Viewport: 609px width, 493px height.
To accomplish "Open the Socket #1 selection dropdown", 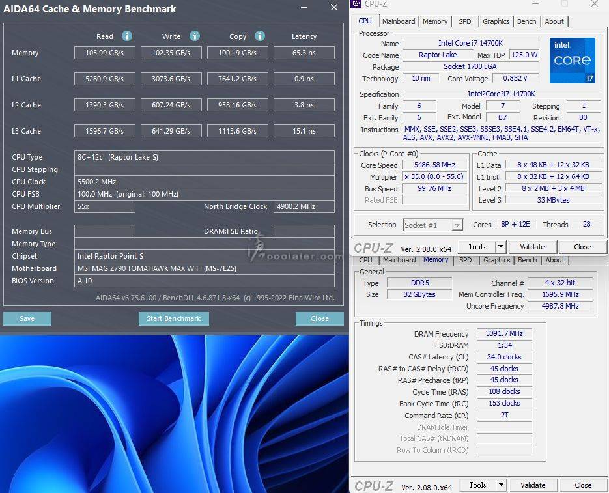I will tap(432, 225).
